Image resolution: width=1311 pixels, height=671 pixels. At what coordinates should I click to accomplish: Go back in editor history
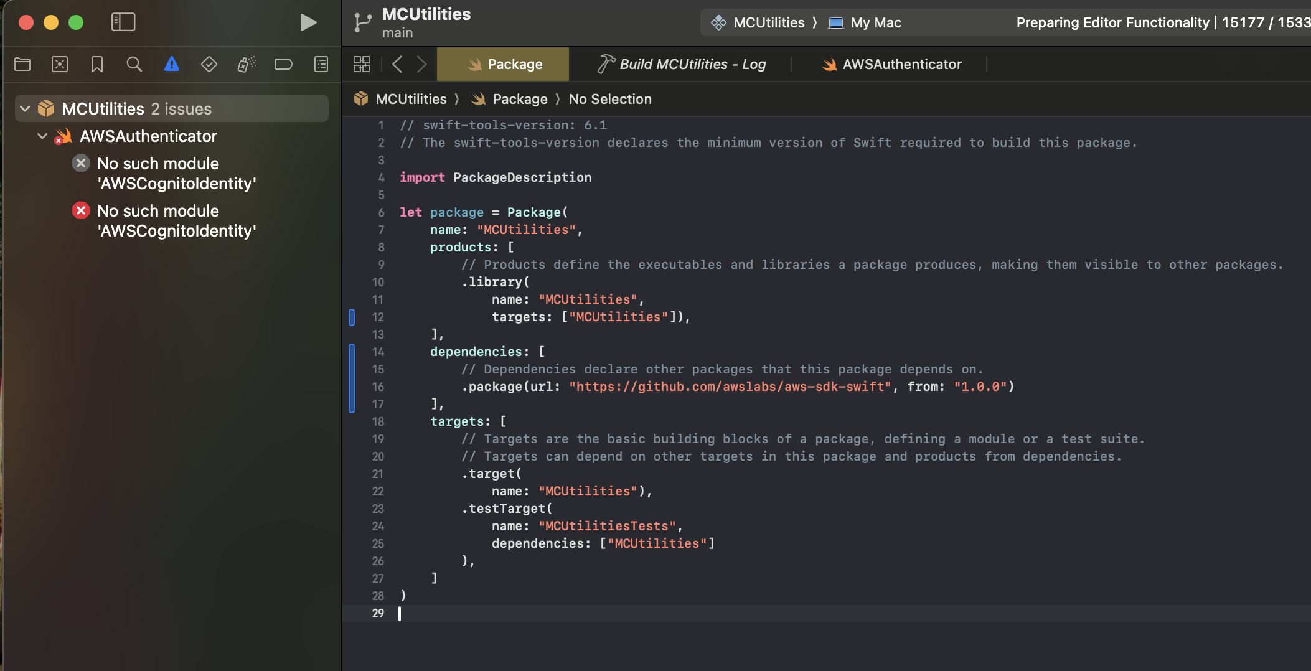pyautogui.click(x=397, y=64)
